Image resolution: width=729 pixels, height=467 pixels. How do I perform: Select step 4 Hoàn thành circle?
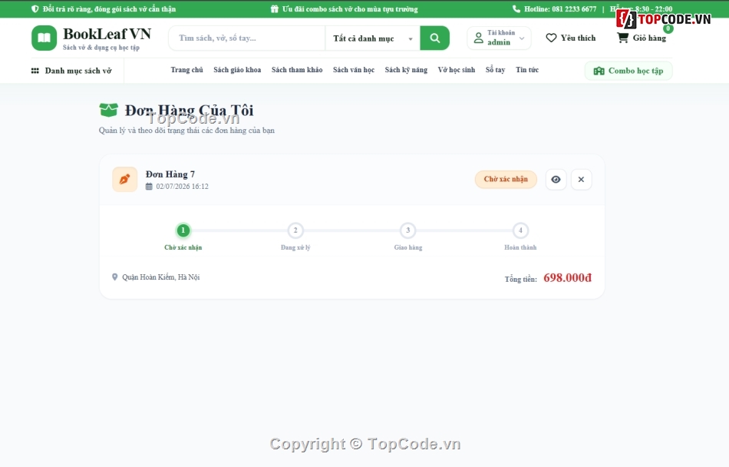(520, 230)
